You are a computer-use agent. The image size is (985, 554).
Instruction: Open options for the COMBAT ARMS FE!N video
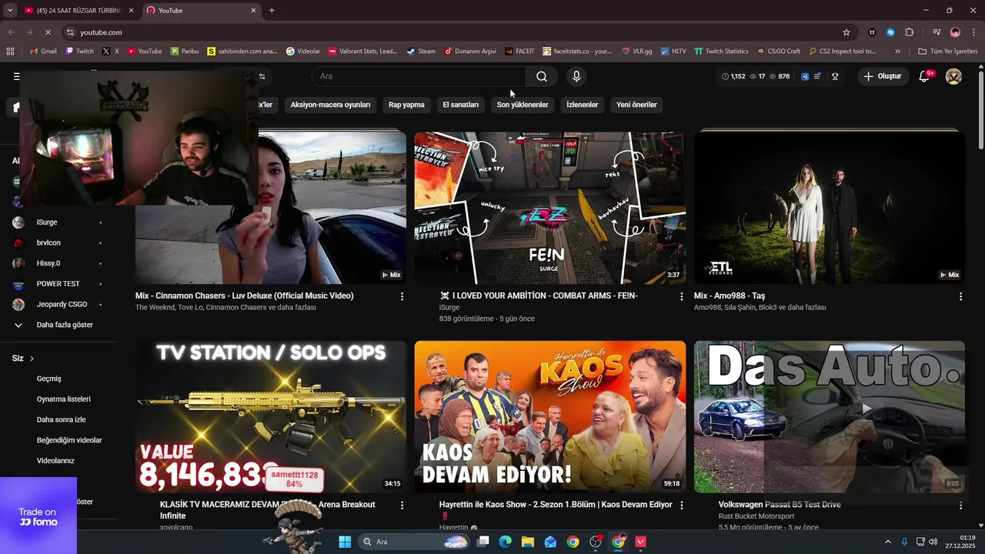(x=681, y=296)
